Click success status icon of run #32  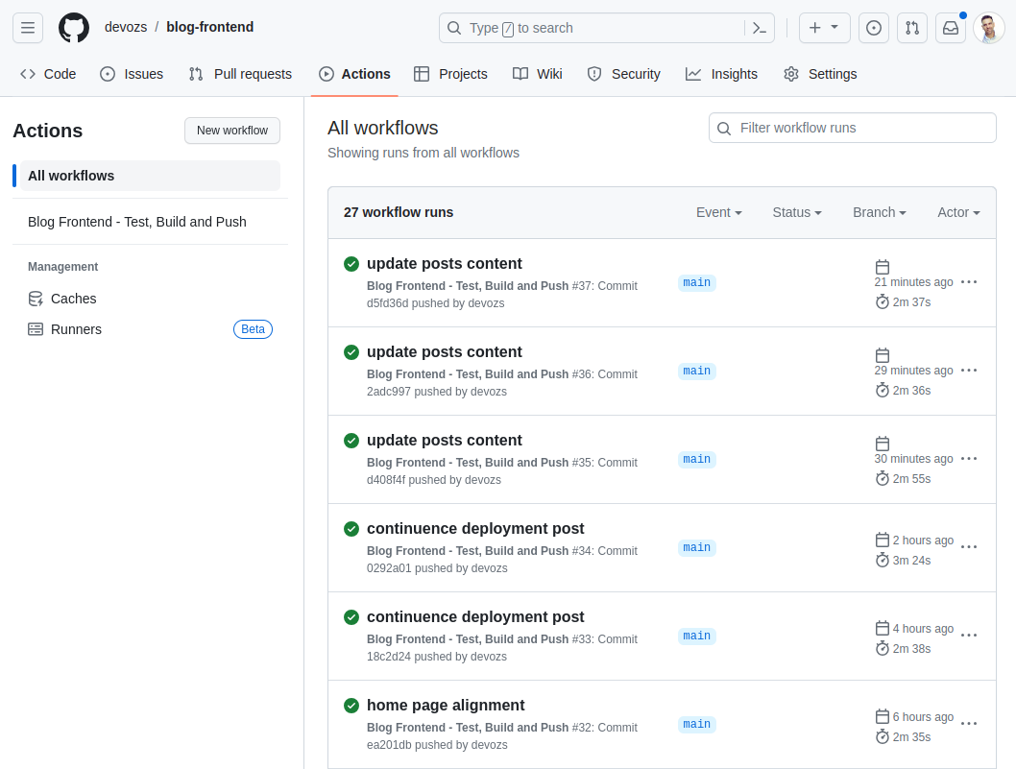point(351,705)
